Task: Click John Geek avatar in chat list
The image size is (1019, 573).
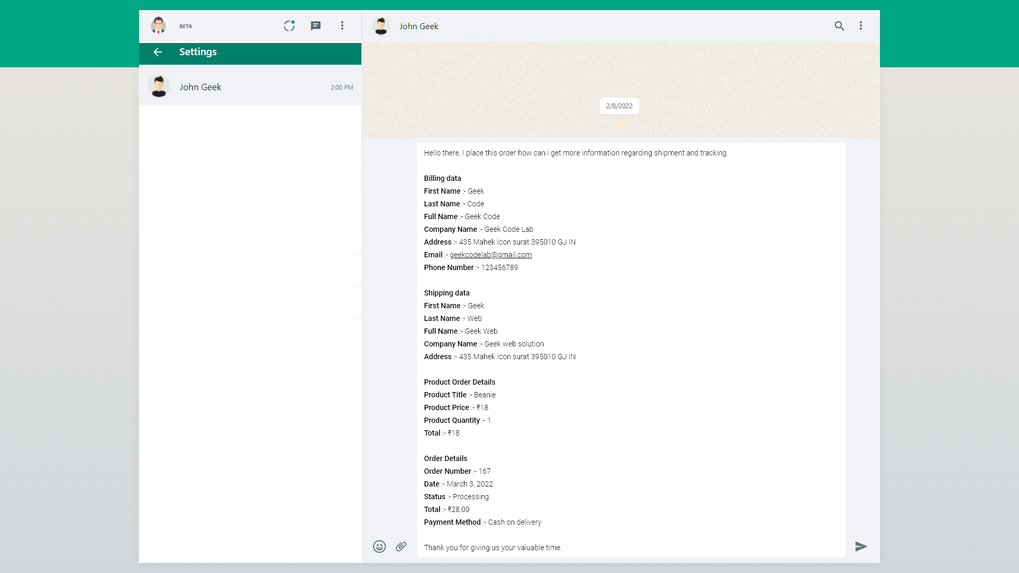Action: pyautogui.click(x=159, y=86)
